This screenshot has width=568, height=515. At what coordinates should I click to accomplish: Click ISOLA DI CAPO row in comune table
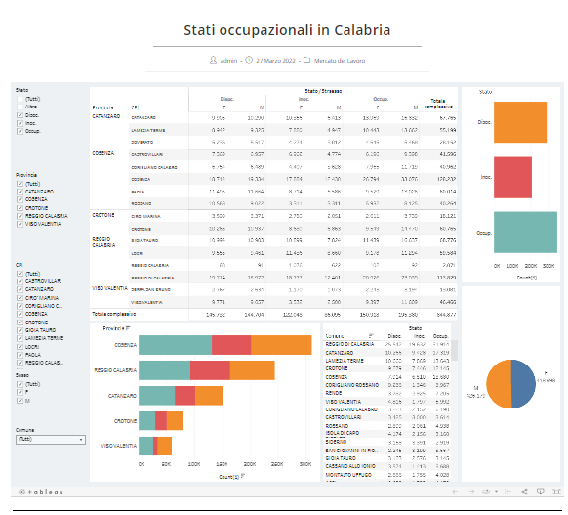[386, 433]
